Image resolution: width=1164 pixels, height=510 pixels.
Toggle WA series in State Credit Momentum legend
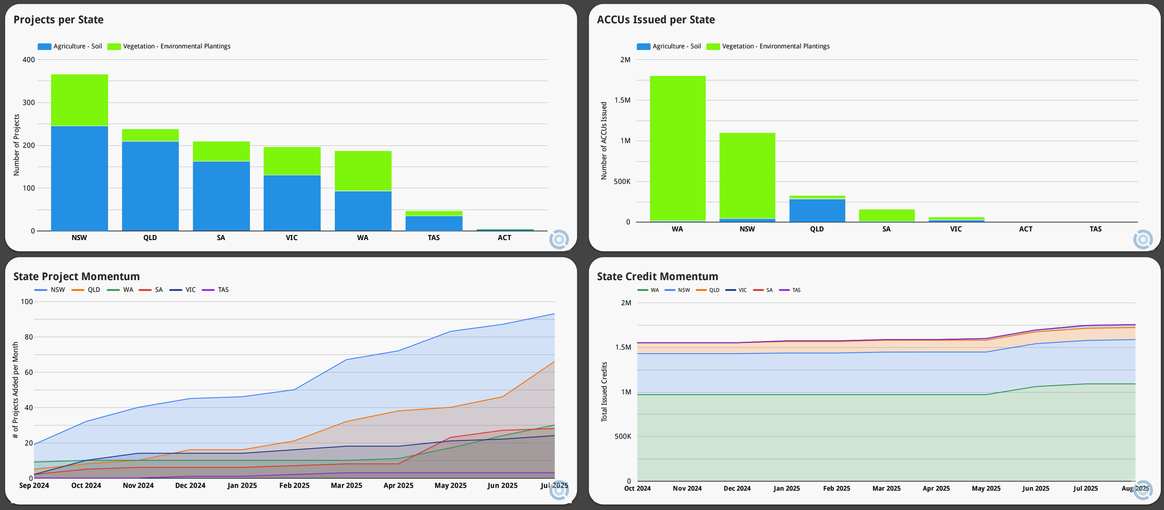click(648, 290)
